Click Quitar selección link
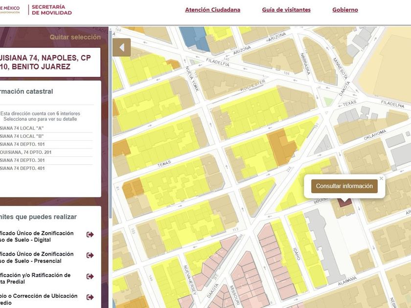The width and height of the screenshot is (411, 308). tap(75, 37)
